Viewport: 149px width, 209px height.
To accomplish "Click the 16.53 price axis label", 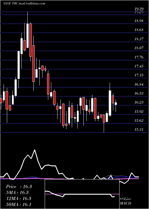I will click(x=139, y=93).
